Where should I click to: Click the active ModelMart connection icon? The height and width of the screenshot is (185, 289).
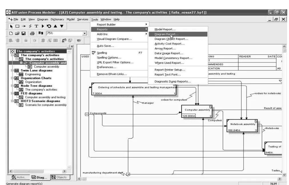pyautogui.click(x=64, y=40)
